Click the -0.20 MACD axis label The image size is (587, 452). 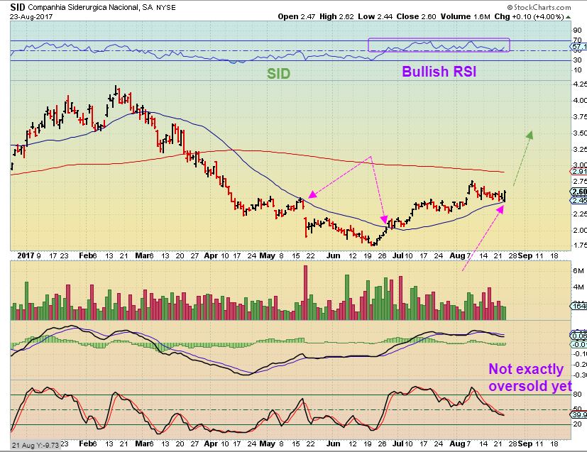tap(579, 364)
